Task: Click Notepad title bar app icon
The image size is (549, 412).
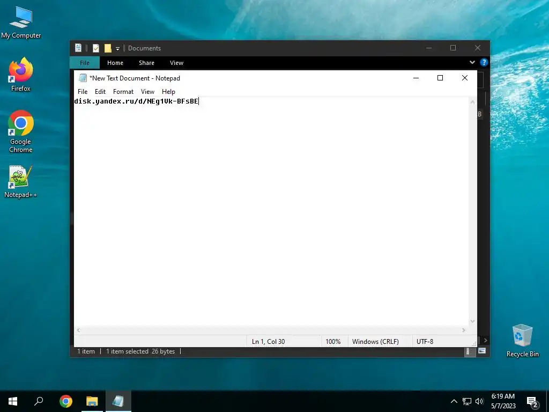Action: tap(83, 78)
